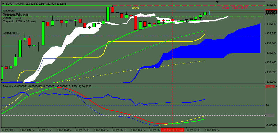
Task: Click the Диапазон: label
Action: (9, 11)
